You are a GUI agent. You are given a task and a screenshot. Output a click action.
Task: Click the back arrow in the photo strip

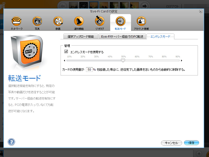[63, 5]
